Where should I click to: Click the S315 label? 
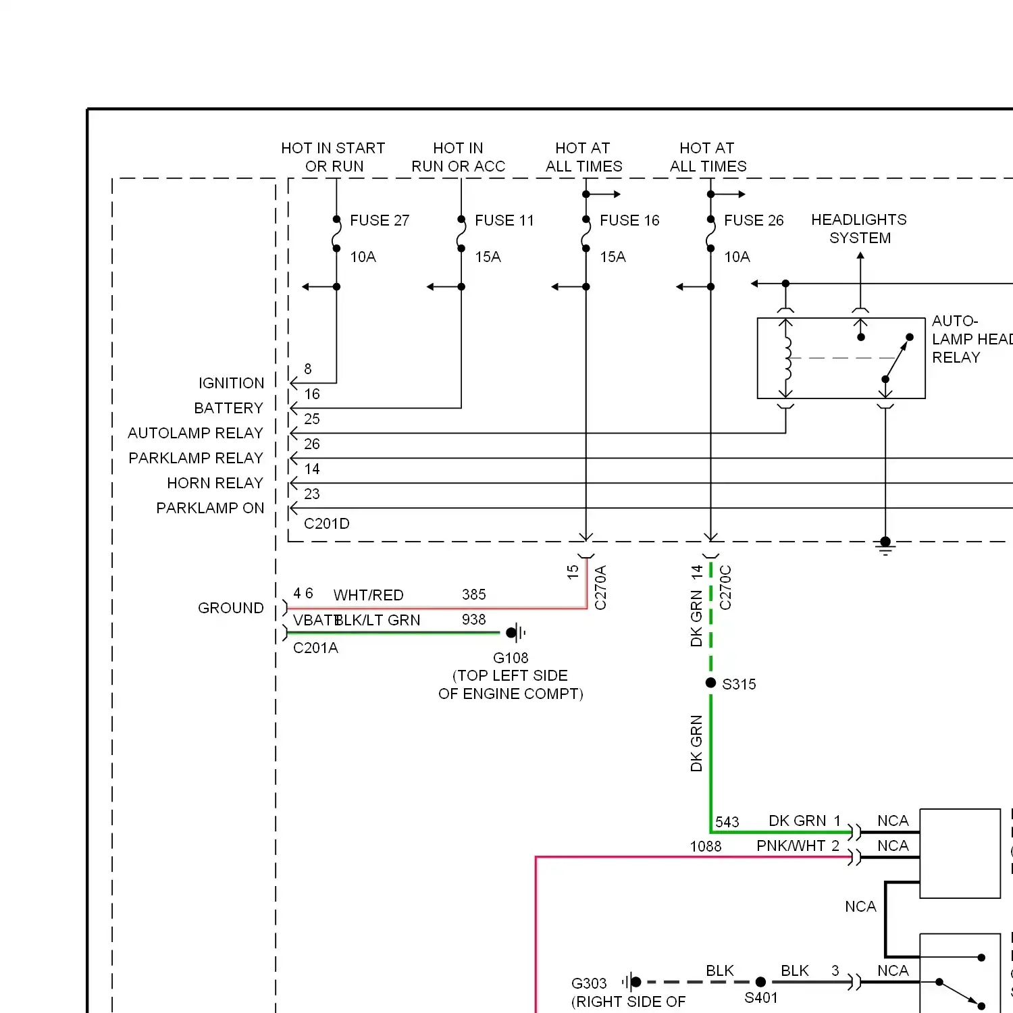point(739,685)
